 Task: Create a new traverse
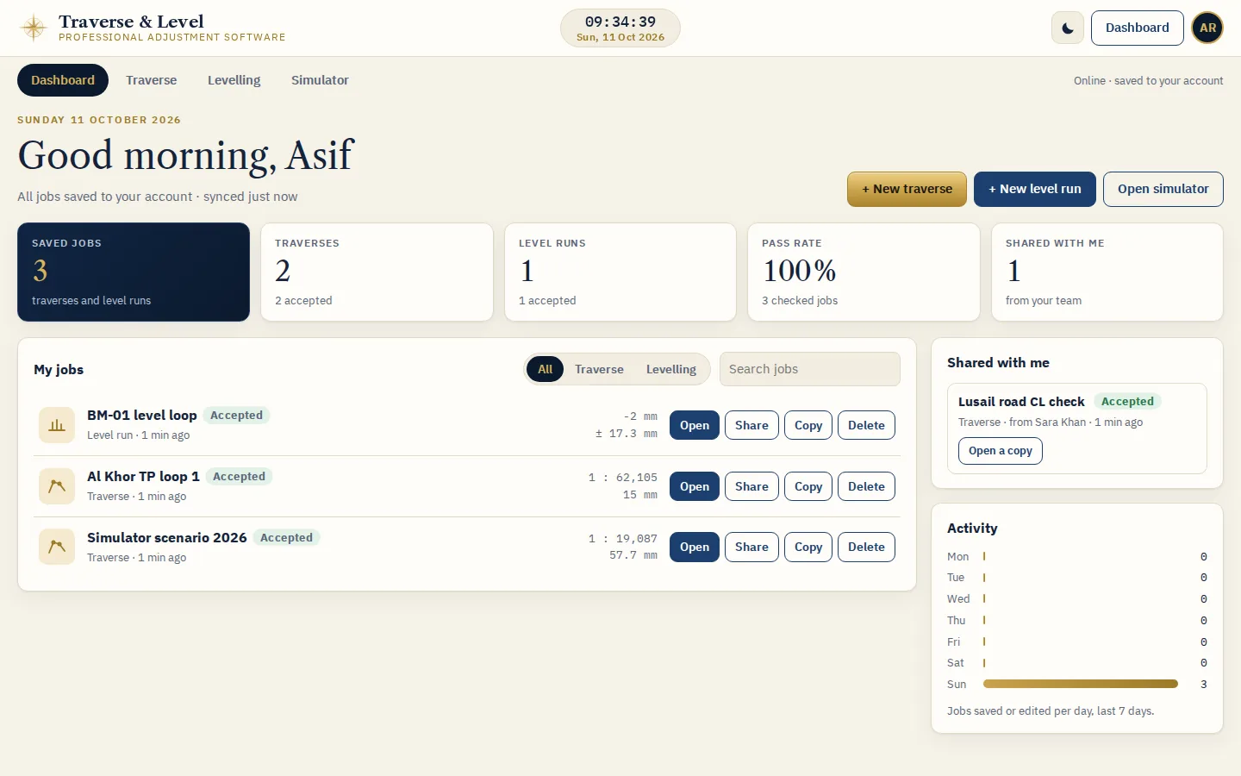click(907, 189)
